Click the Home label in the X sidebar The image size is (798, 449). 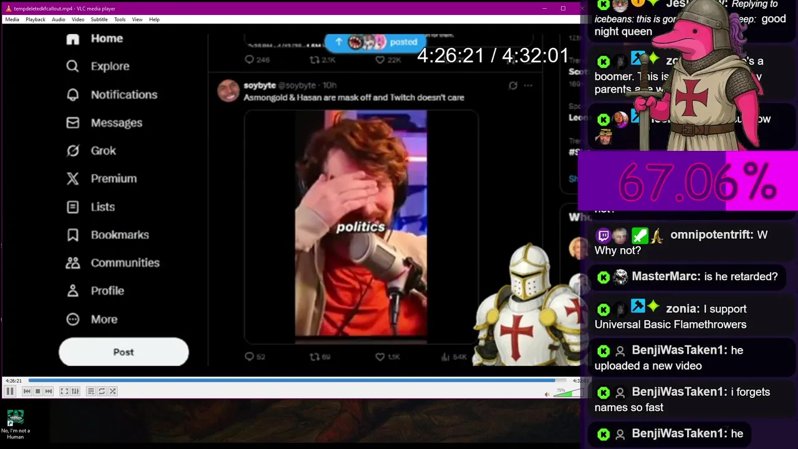[107, 38]
